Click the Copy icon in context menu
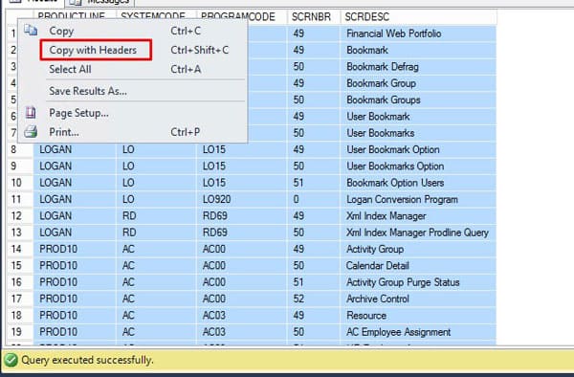 [x=31, y=31]
